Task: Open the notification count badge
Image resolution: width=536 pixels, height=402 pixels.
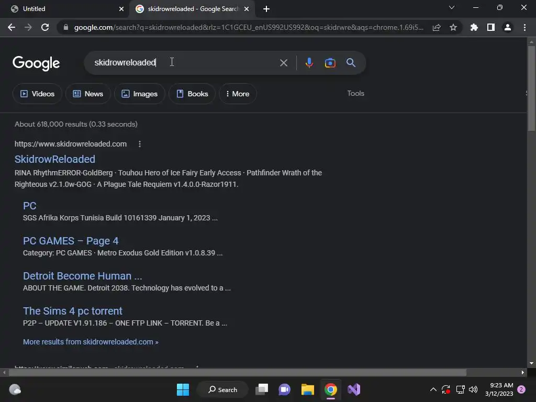Action: click(521, 389)
